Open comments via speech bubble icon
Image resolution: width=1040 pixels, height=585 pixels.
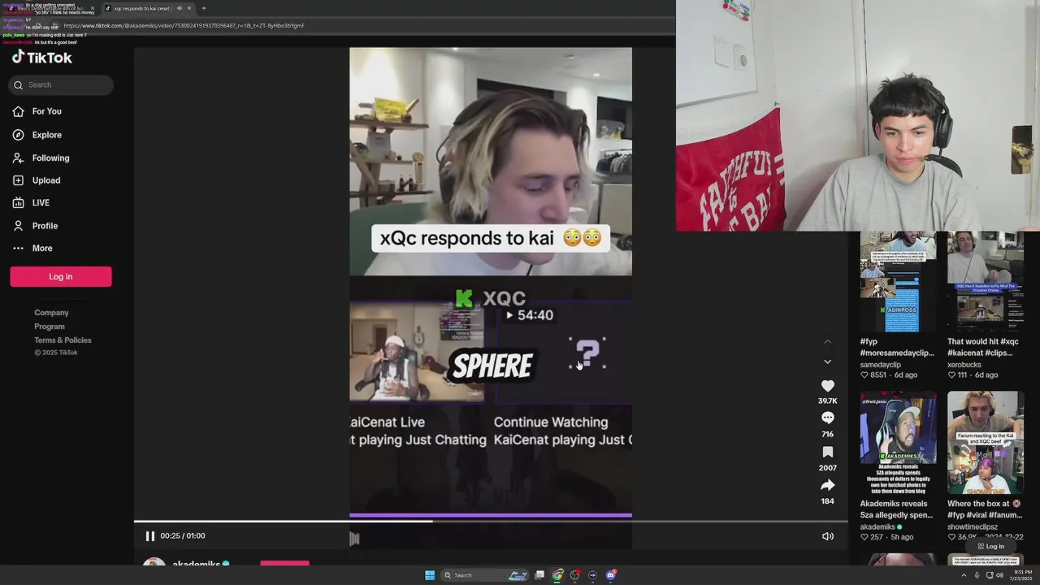827,418
